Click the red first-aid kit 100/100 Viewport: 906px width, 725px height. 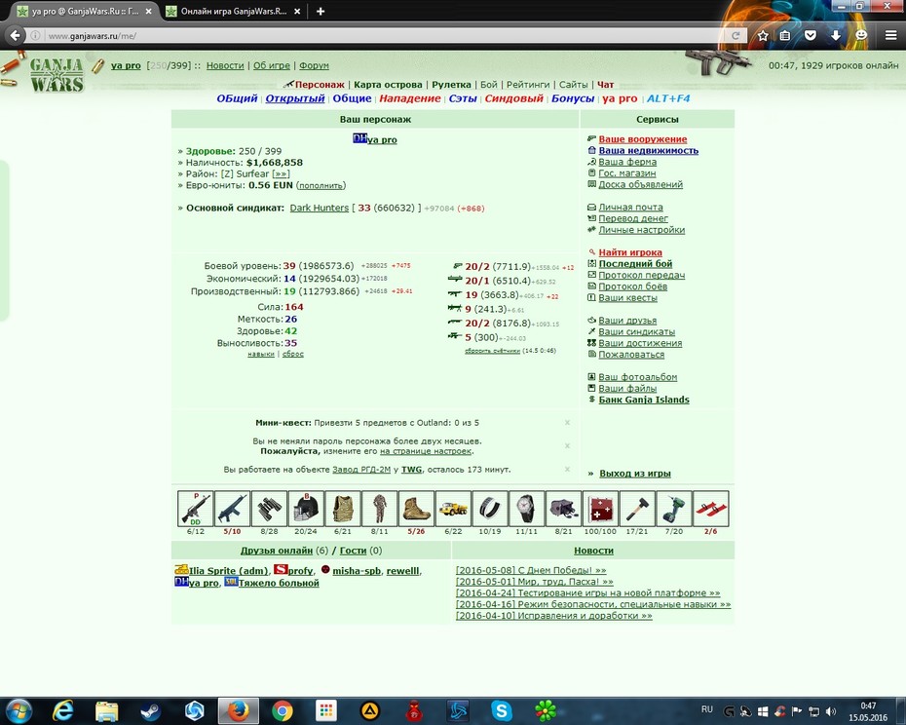(x=600, y=509)
